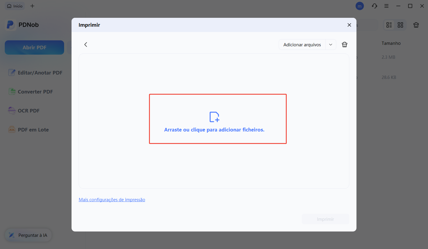Viewport: 428px width, 249px height.
Task: Click the Adicionar arquivos button
Action: point(302,45)
